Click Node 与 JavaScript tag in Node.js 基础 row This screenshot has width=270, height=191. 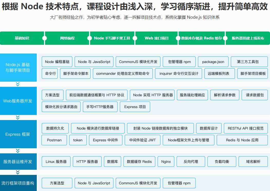94,62
